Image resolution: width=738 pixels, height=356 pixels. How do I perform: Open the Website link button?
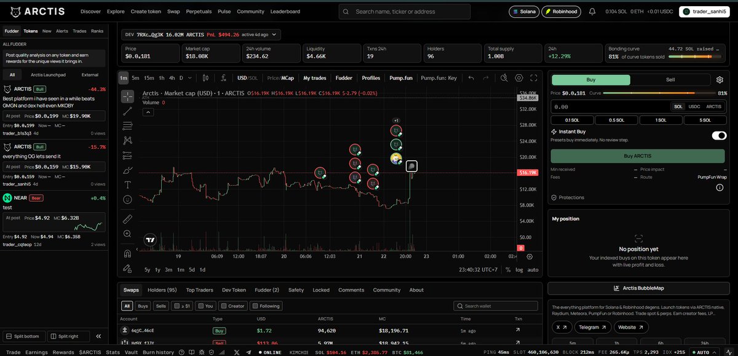pos(631,327)
